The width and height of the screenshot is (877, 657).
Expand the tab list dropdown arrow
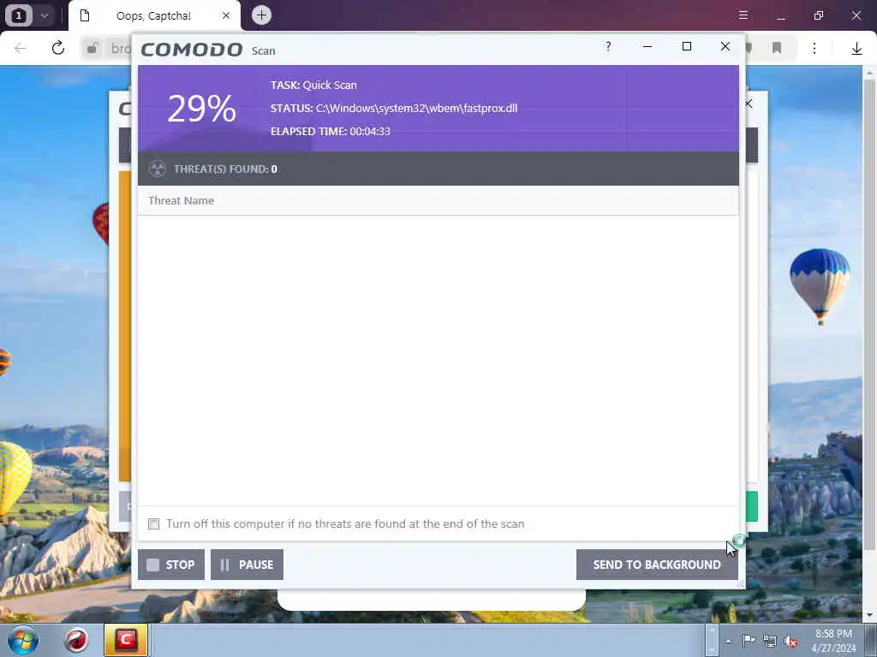45,15
